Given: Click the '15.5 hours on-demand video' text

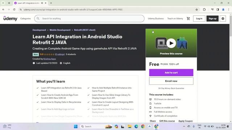Looking at the screenshot, I should [x=167, y=99].
